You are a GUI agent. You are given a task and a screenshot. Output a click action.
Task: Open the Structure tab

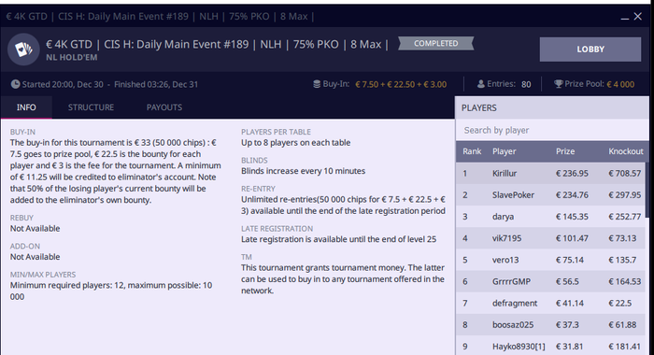(91, 107)
